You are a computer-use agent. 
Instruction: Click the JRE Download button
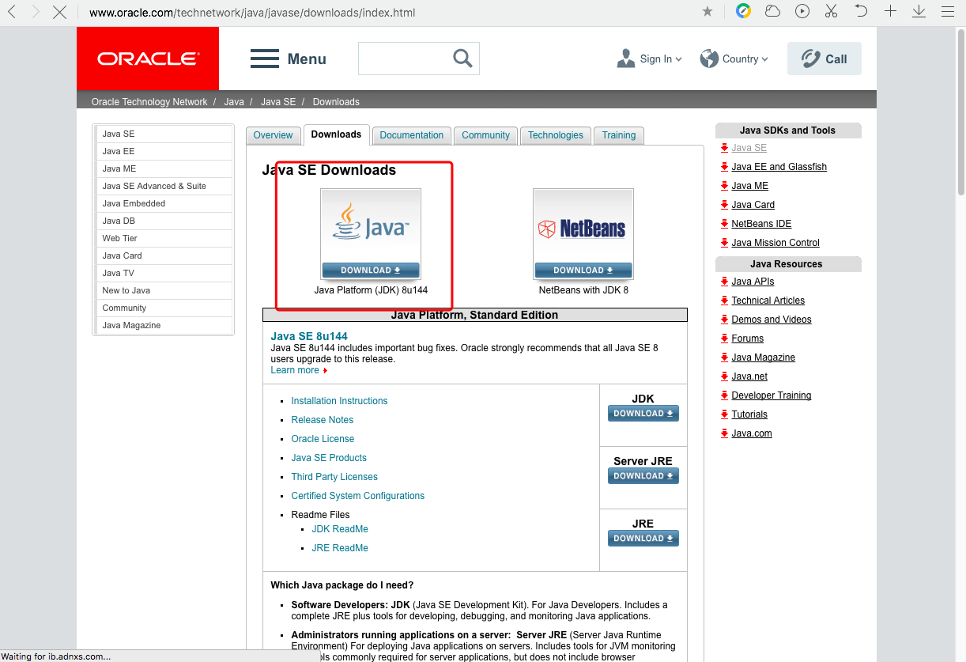click(x=643, y=539)
